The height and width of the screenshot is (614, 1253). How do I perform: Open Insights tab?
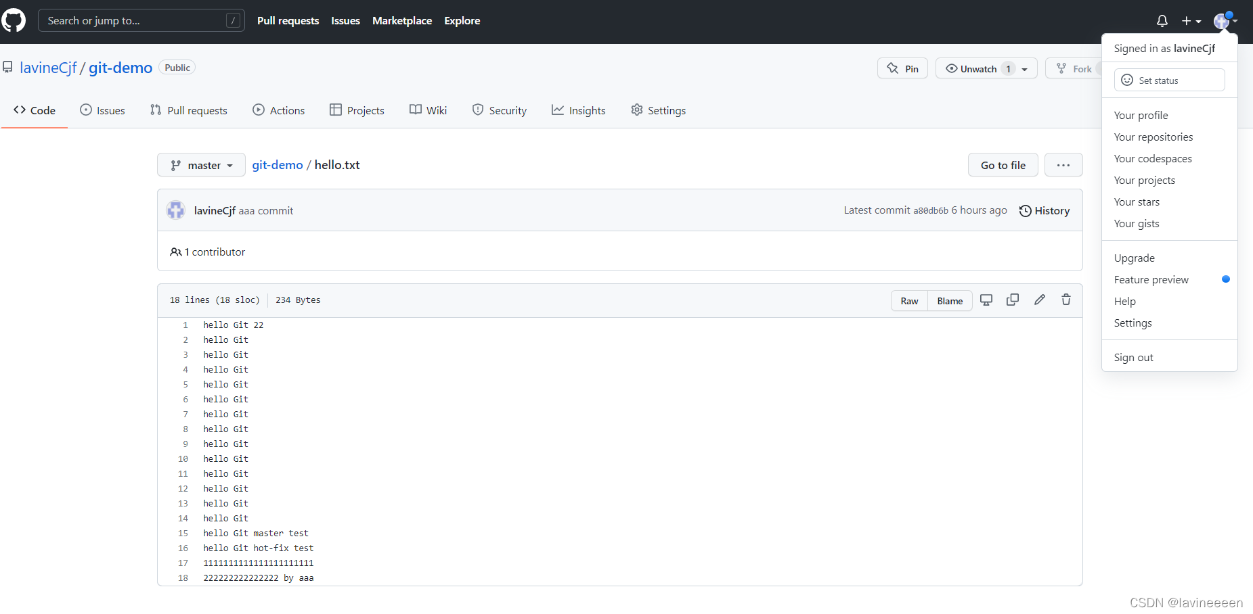[579, 110]
